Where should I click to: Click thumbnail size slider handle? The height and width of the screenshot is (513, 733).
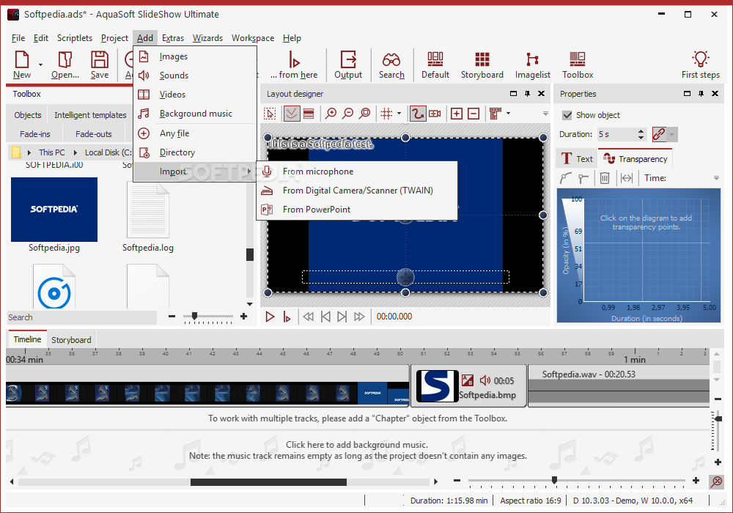click(x=194, y=317)
